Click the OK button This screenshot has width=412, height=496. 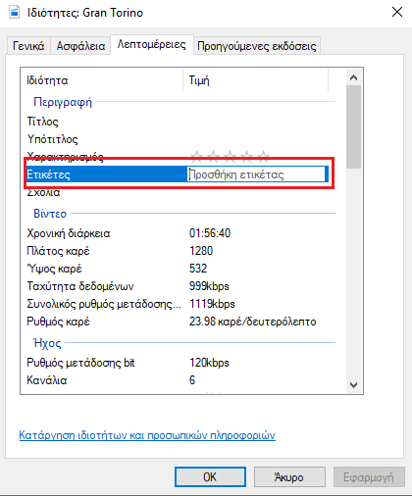[210, 477]
